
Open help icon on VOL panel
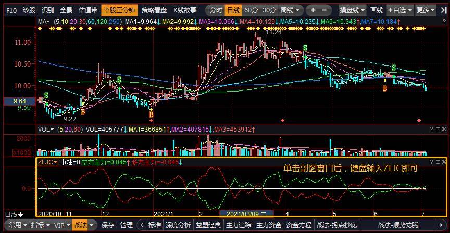point(432,130)
